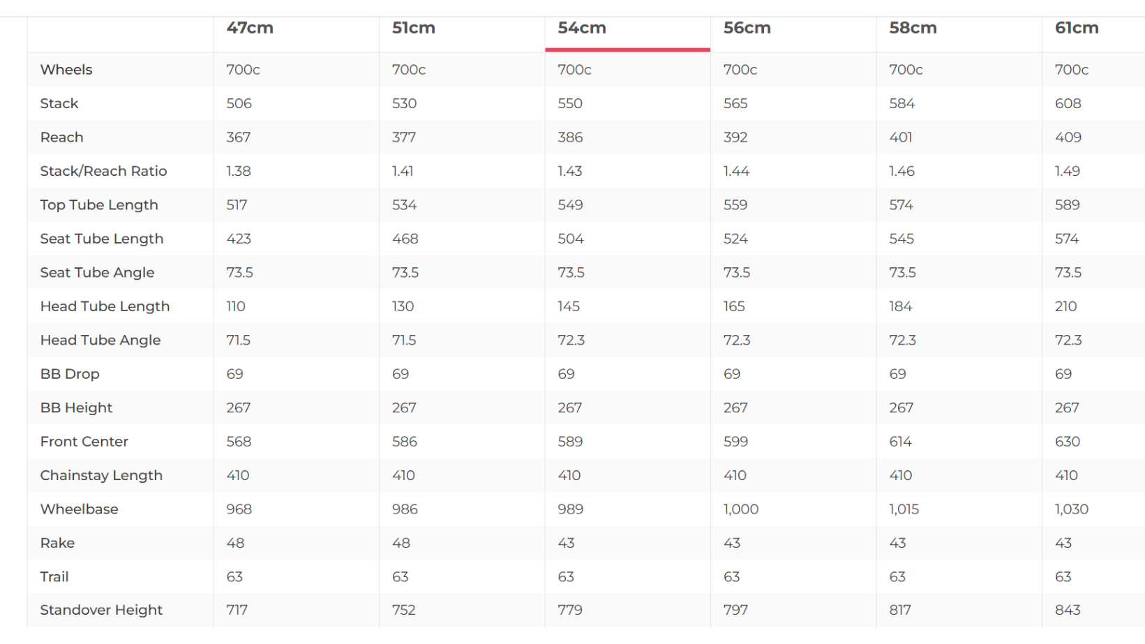Click the Front Center row label
1145x644 pixels.
[84, 442]
